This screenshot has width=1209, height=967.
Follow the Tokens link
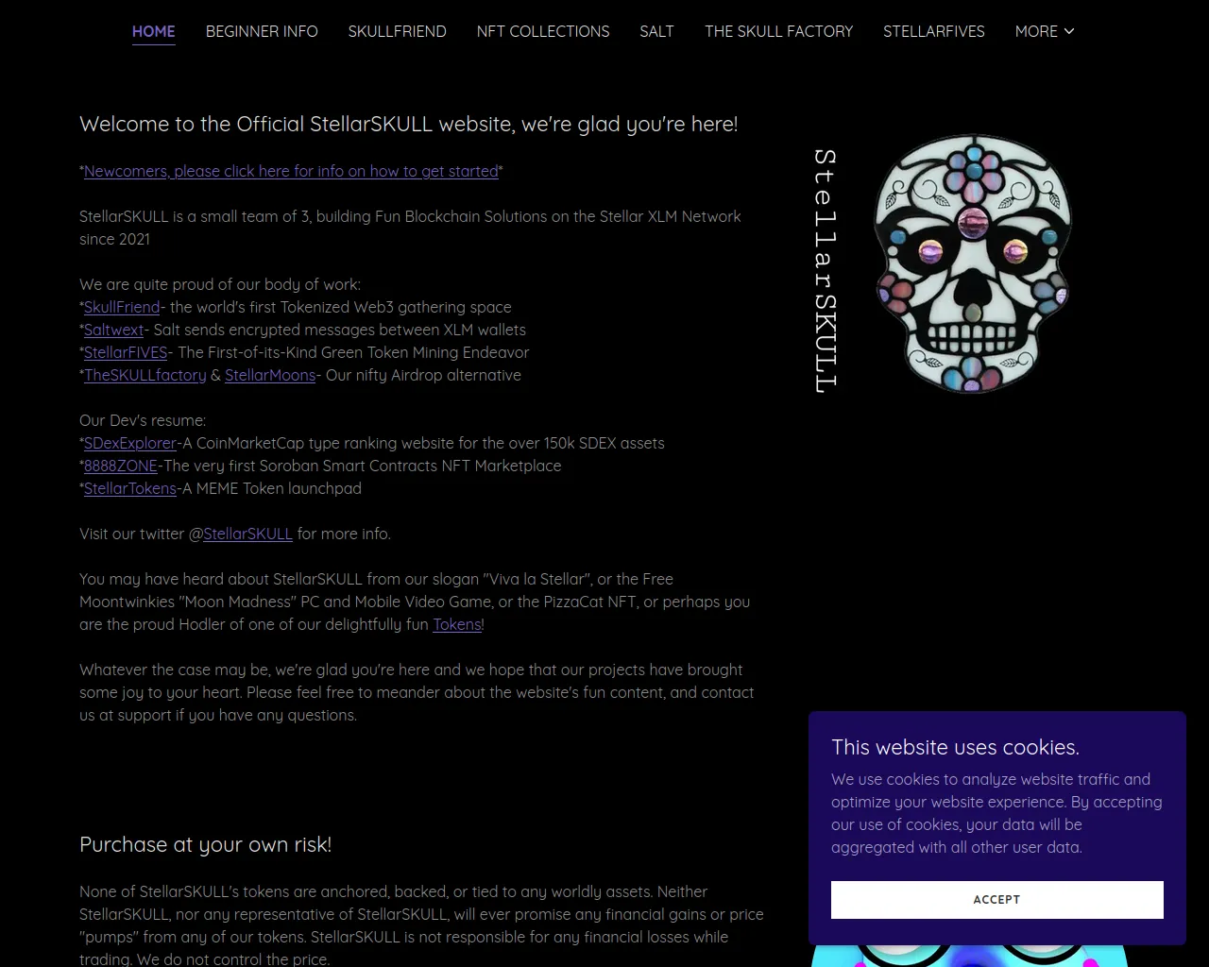[457, 624]
